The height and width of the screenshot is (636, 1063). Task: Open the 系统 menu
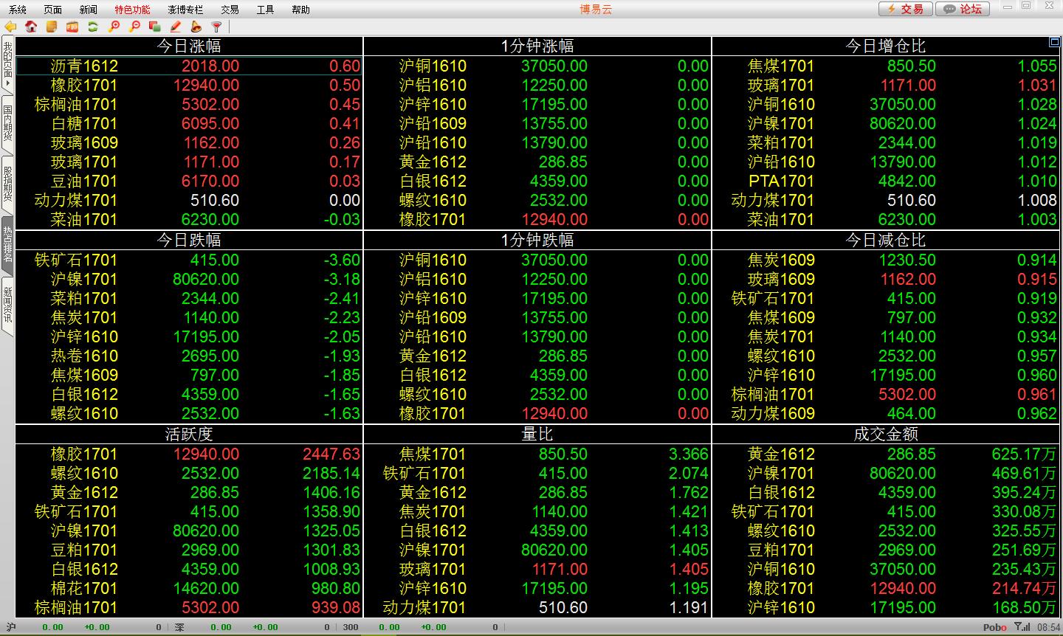coord(18,10)
